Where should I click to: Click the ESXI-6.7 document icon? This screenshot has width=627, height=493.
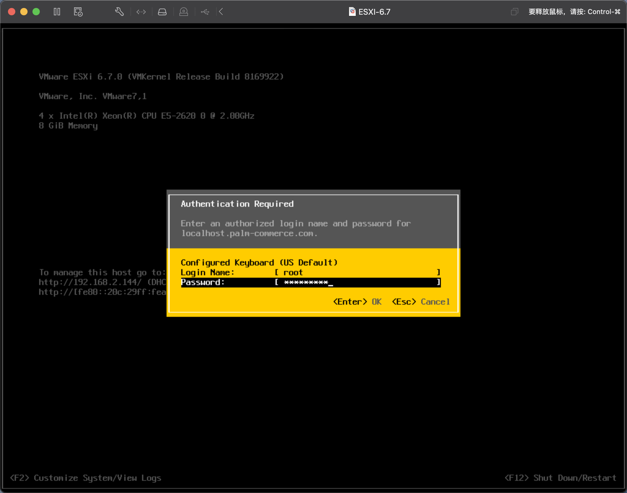pos(352,12)
